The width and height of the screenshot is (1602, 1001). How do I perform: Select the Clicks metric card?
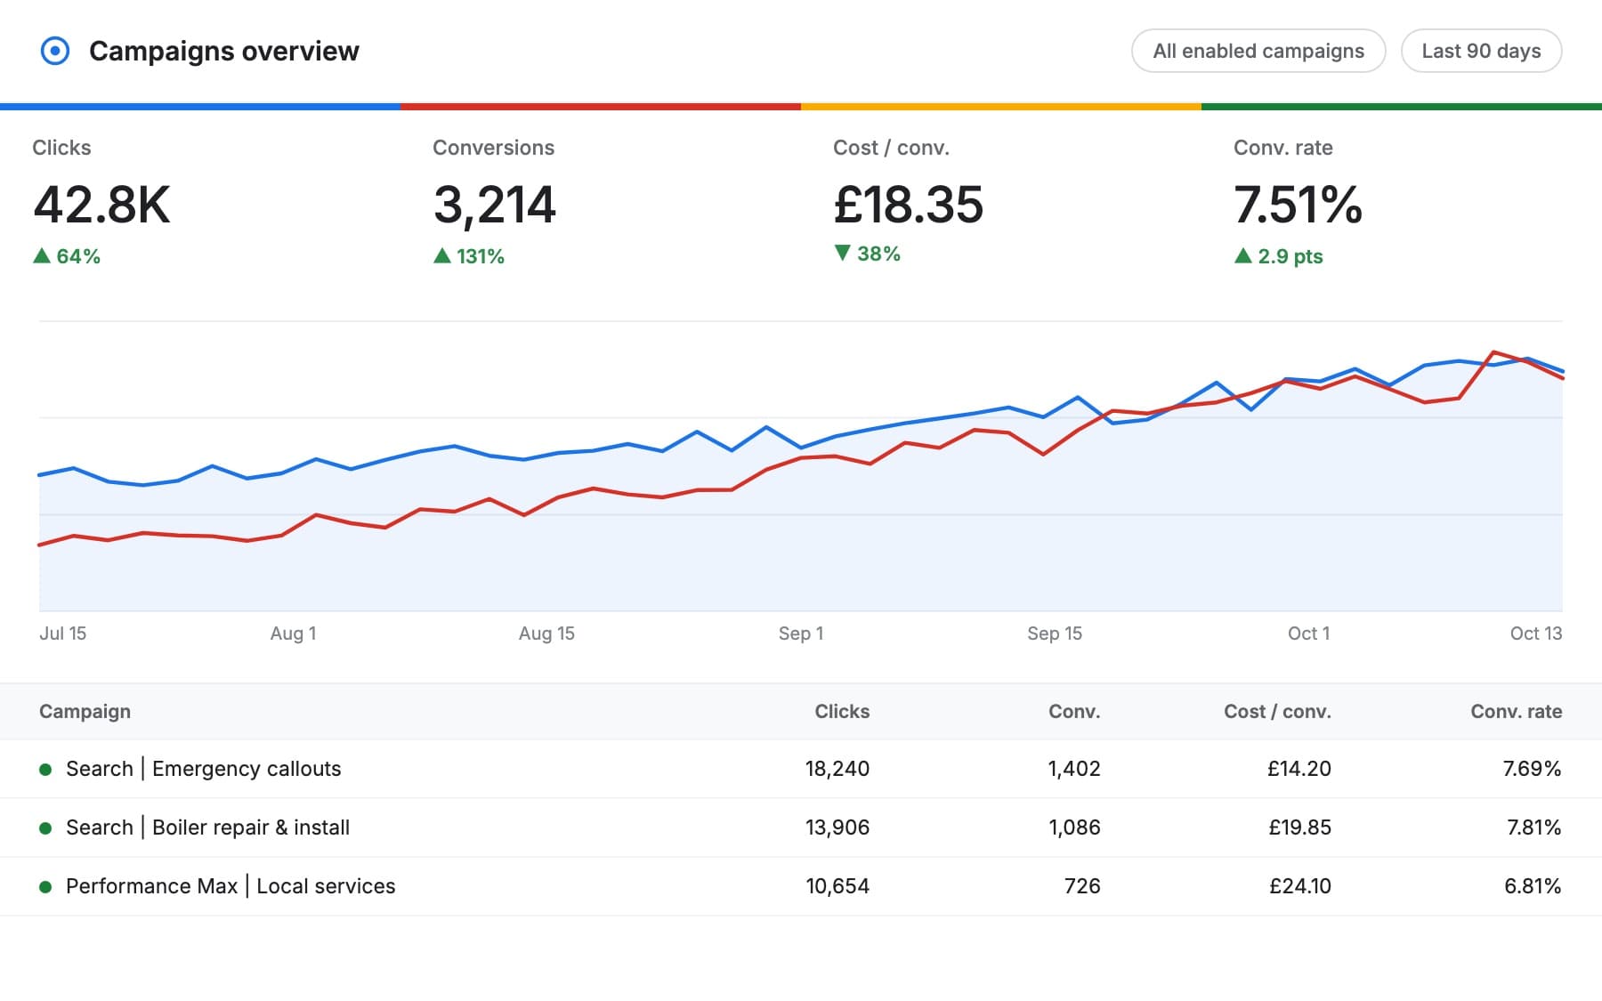click(x=200, y=198)
